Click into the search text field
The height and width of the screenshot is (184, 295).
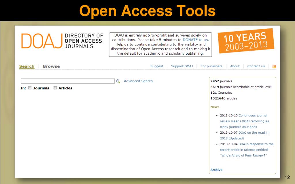67,81
